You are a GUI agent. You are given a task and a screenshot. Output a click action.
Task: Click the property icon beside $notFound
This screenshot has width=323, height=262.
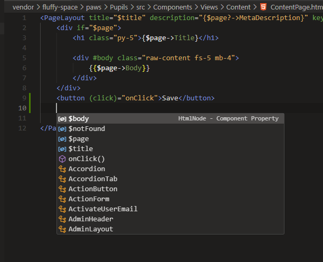[x=62, y=129]
